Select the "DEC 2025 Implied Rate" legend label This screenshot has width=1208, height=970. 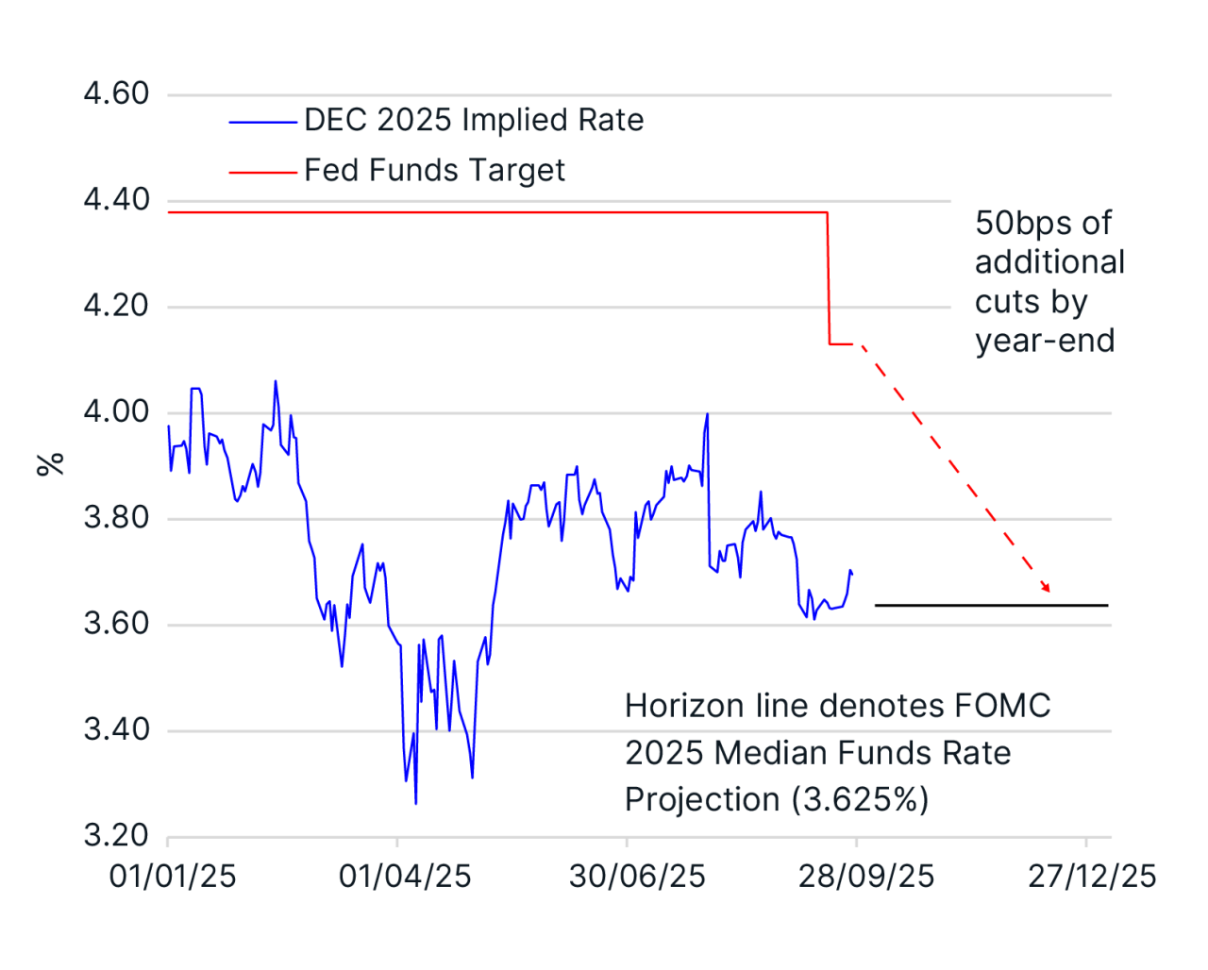tap(474, 121)
